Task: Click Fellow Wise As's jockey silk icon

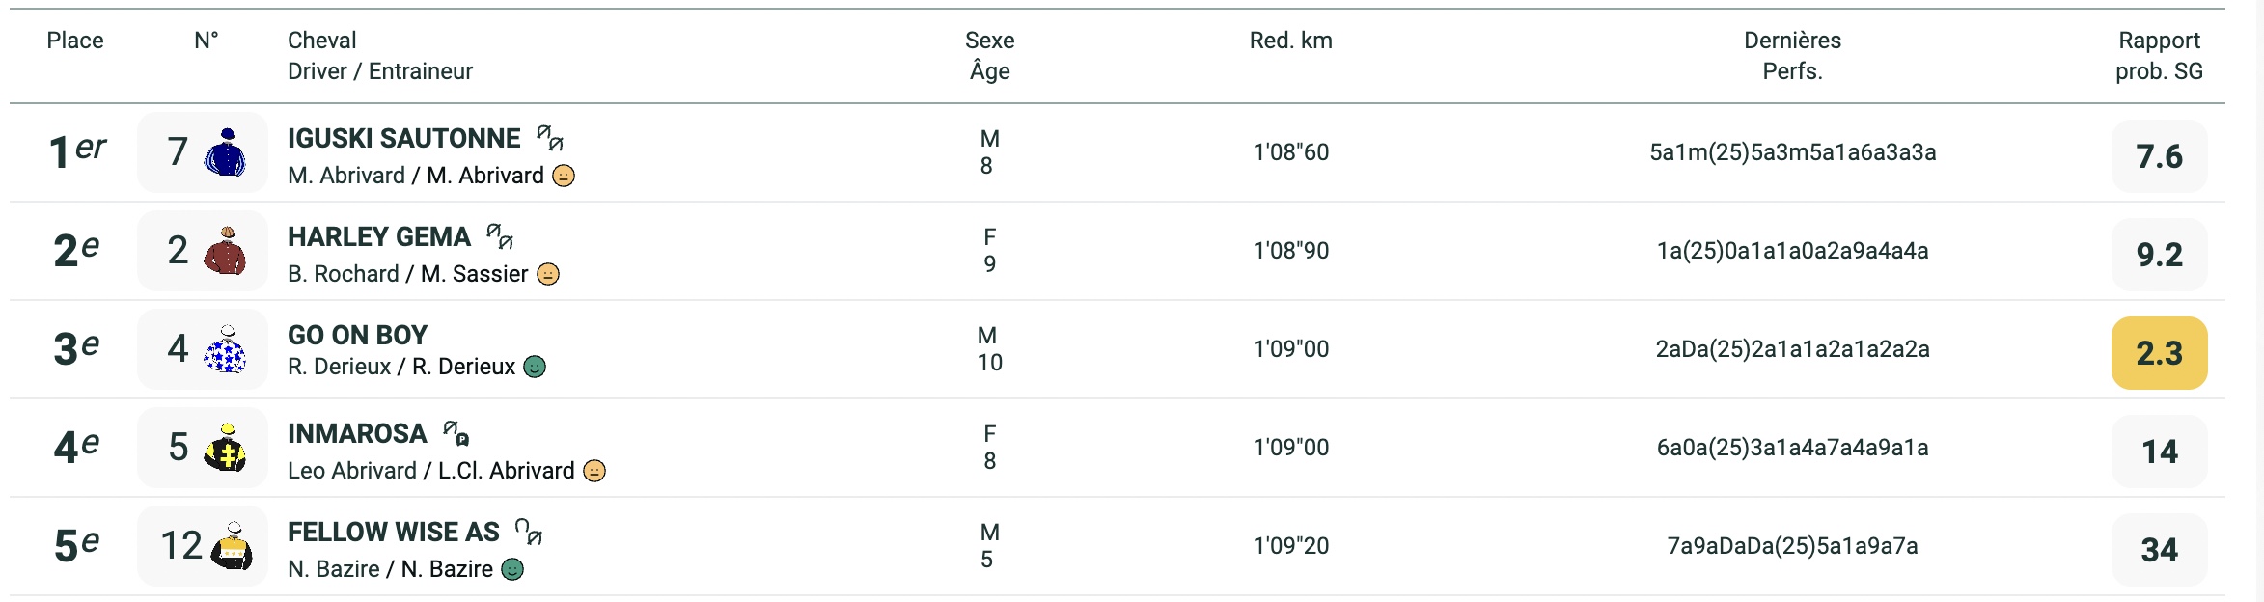Action: pyautogui.click(x=232, y=546)
